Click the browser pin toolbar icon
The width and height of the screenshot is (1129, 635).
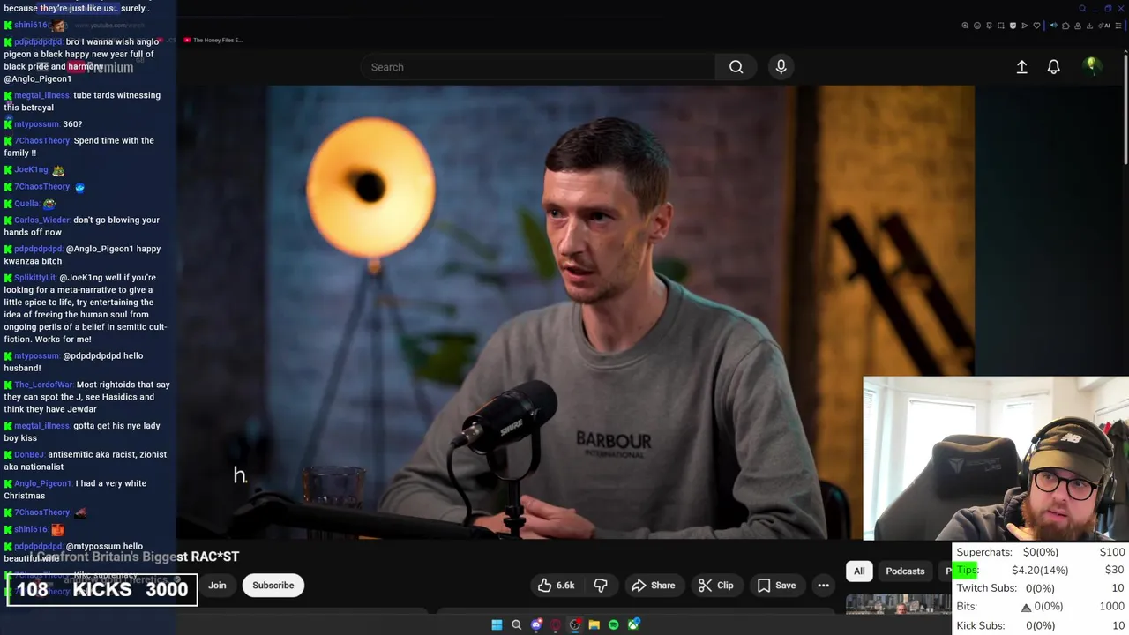click(989, 26)
